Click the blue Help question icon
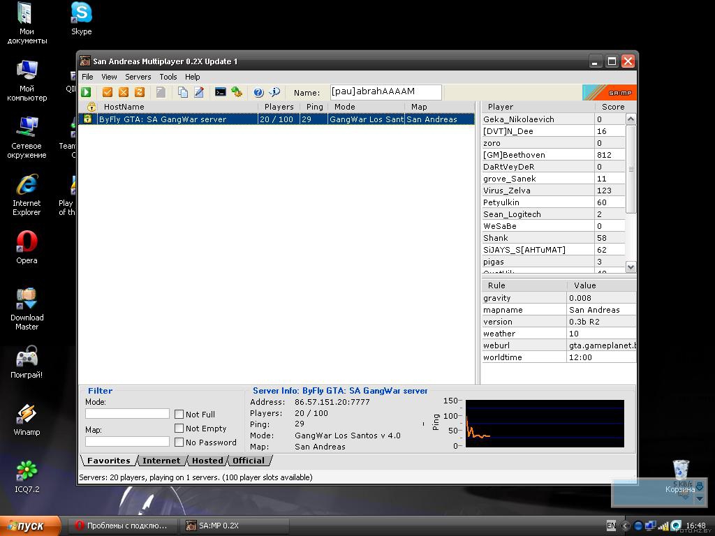Viewport: 715px width, 536px height. [258, 93]
